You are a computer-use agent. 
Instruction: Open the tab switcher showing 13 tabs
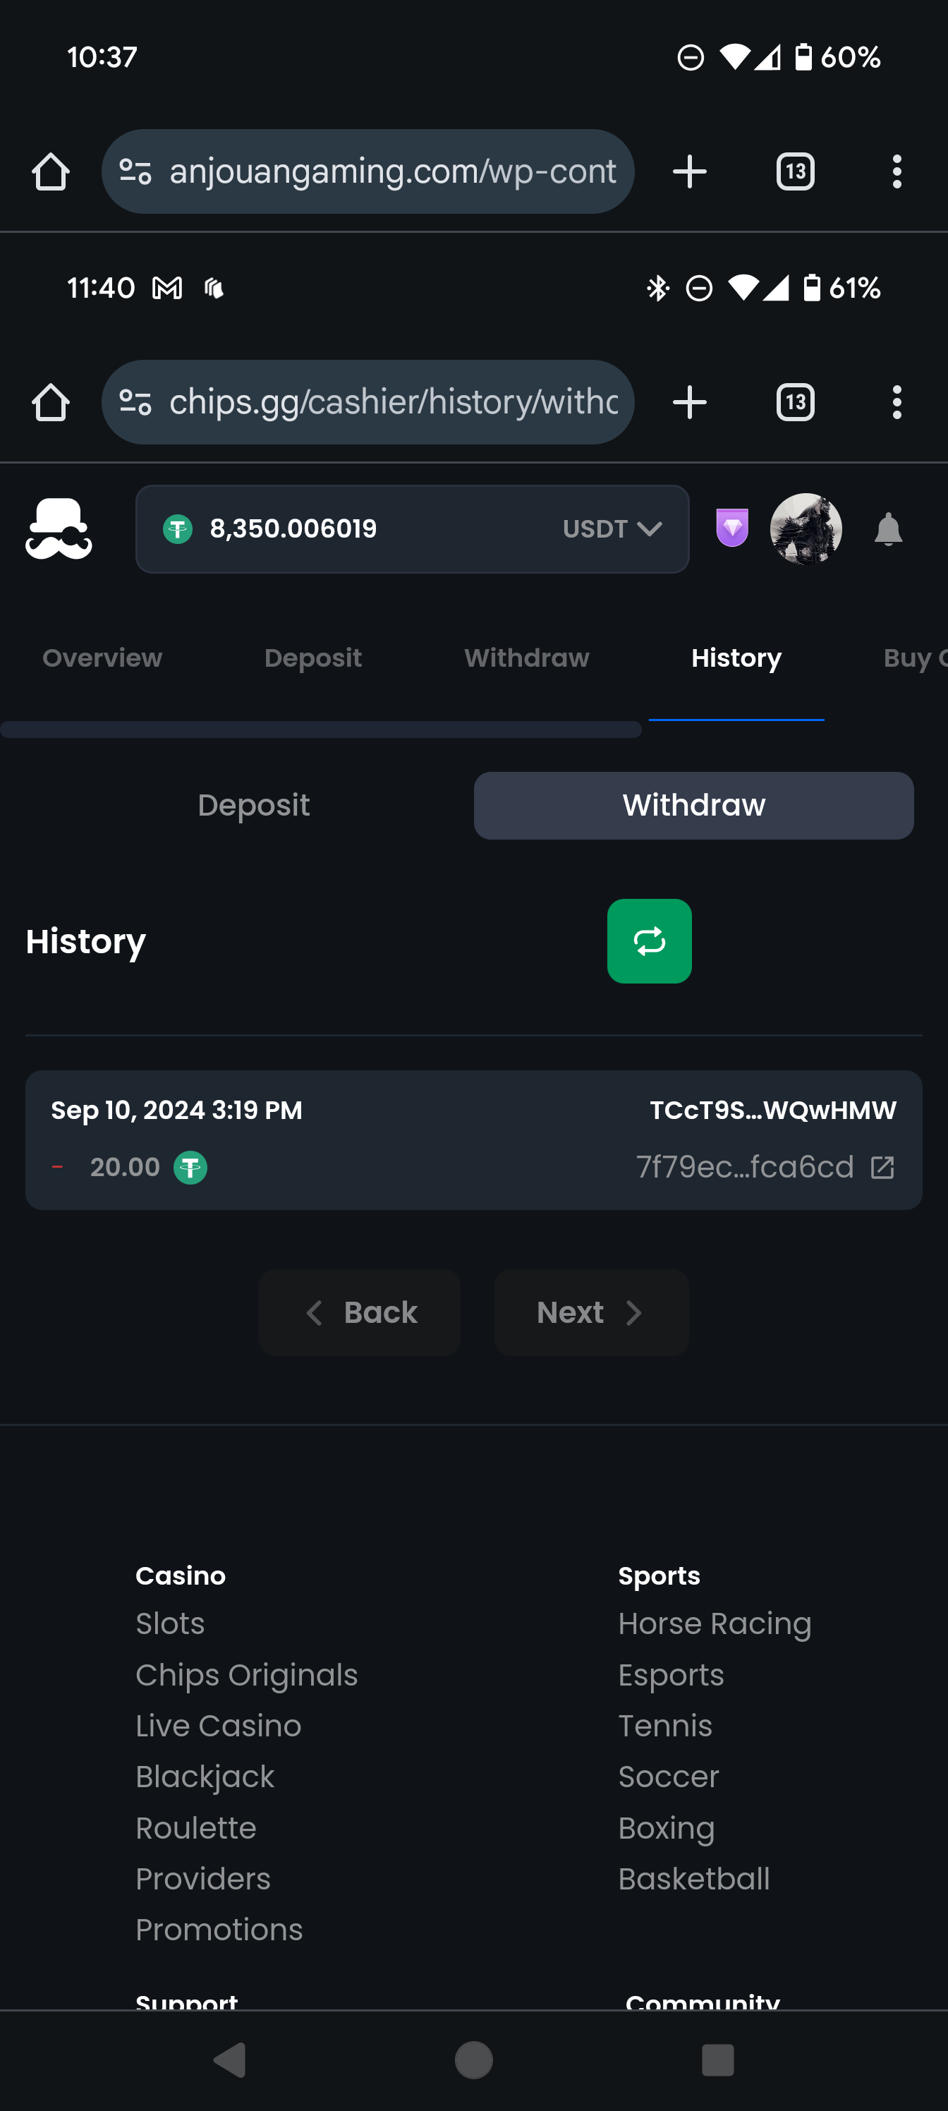(795, 402)
